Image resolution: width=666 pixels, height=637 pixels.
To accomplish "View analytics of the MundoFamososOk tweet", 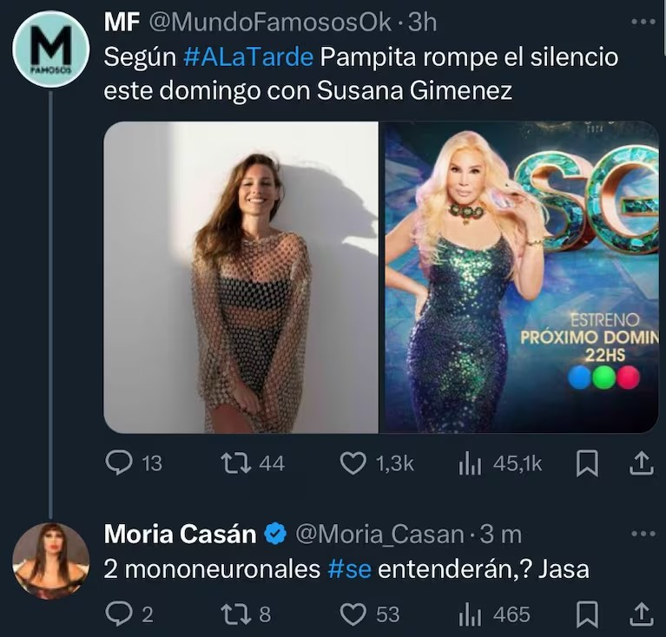I will 470,464.
